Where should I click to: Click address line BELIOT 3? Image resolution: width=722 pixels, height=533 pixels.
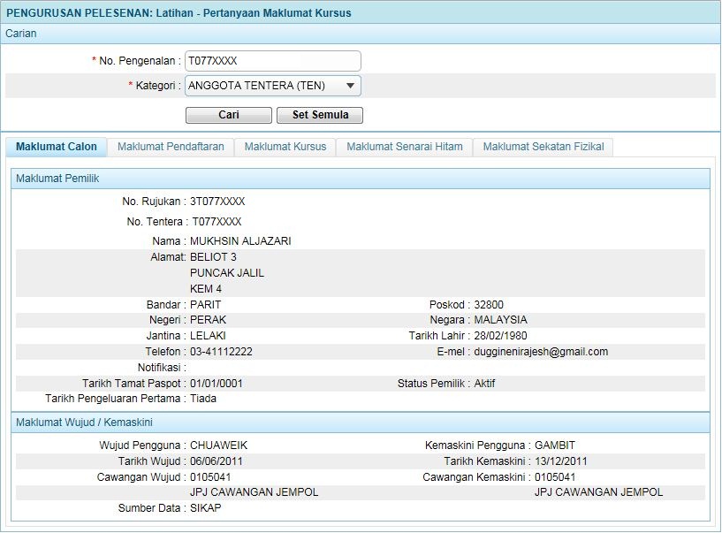[213, 257]
